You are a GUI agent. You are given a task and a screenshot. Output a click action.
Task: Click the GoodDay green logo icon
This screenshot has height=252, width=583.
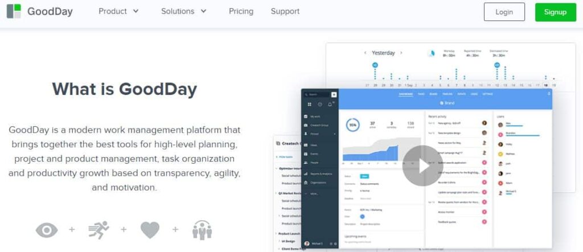14,11
